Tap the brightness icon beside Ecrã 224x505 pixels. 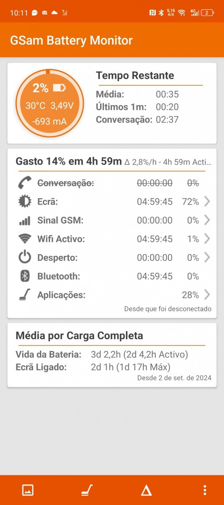coord(25,202)
